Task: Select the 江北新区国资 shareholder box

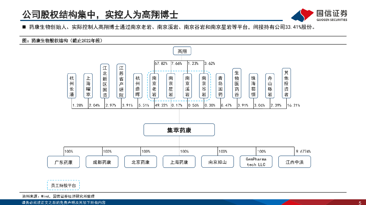Action: tap(105, 81)
